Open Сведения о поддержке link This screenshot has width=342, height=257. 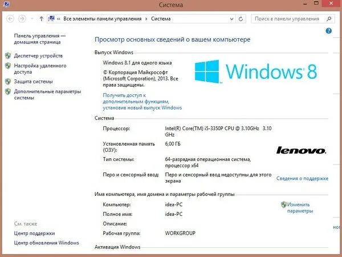(x=302, y=178)
